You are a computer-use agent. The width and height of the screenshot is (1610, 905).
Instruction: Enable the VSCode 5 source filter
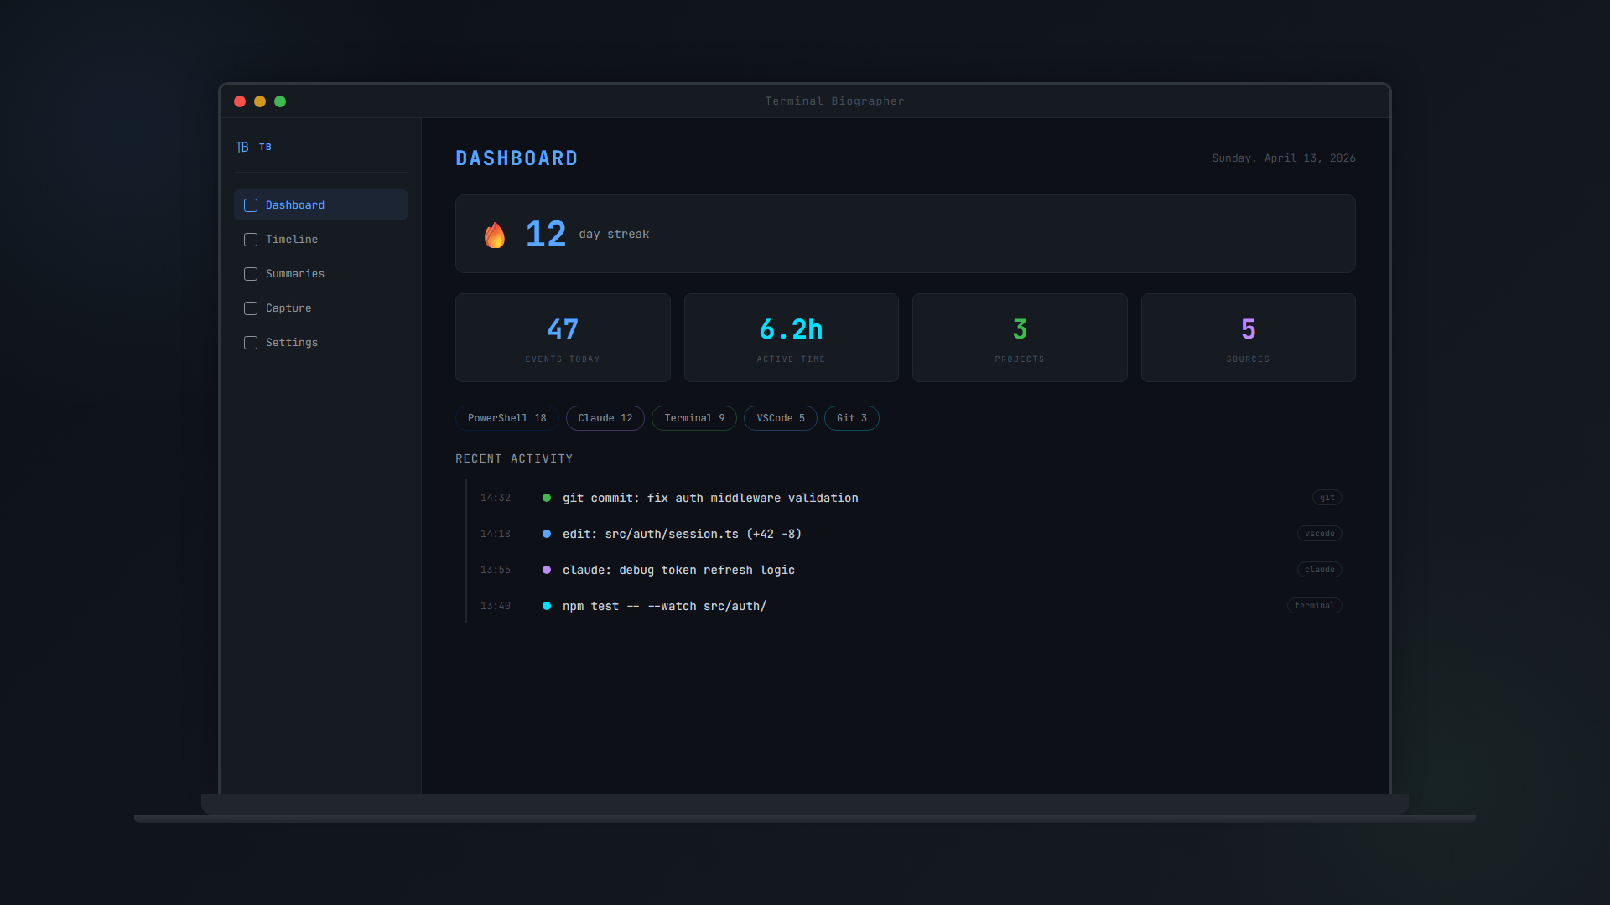780,418
